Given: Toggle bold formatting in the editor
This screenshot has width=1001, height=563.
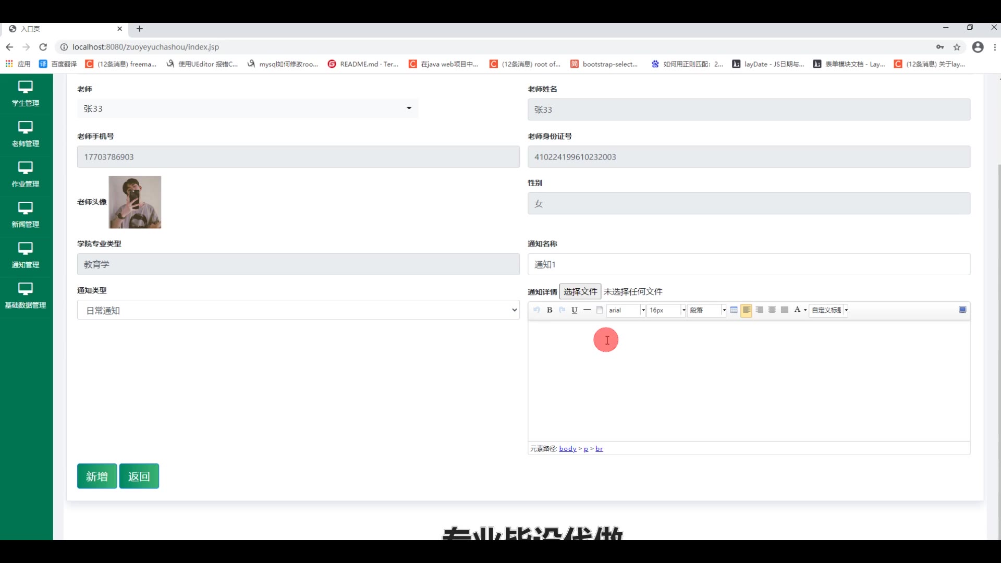Looking at the screenshot, I should tap(550, 310).
